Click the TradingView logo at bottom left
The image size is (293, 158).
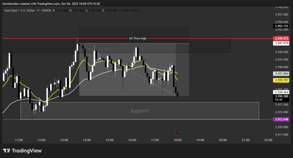click(x=22, y=151)
